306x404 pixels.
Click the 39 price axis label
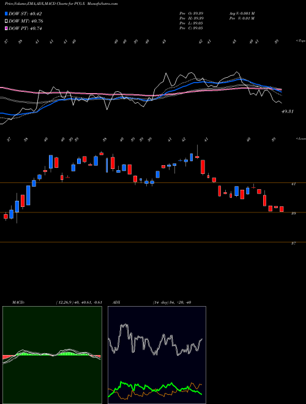coord(293,214)
